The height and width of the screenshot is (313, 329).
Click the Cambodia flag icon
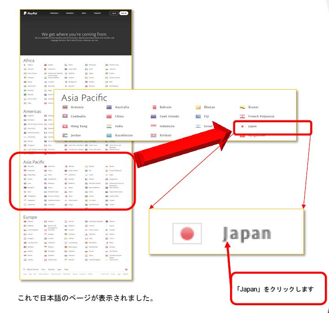(x=65, y=116)
